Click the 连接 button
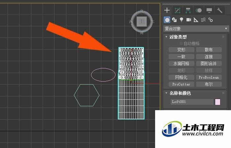This screenshot has width=231, height=148. coord(209,57)
